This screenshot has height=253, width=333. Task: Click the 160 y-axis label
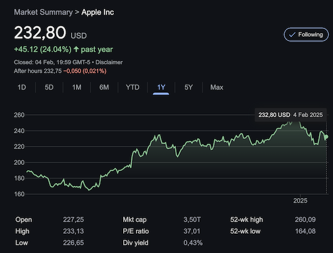(x=19, y=194)
